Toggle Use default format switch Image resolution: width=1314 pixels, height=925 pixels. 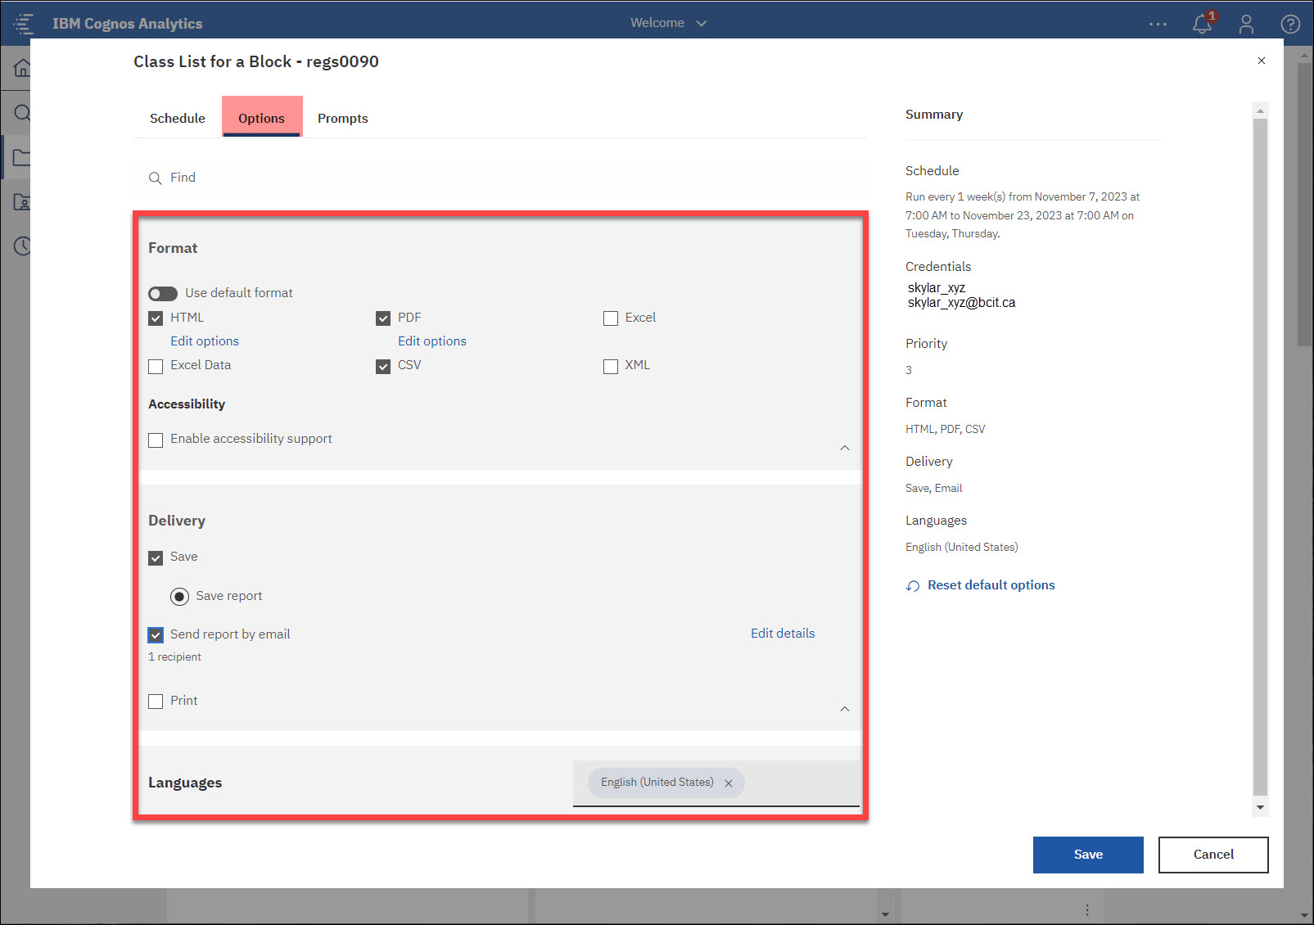coord(163,294)
